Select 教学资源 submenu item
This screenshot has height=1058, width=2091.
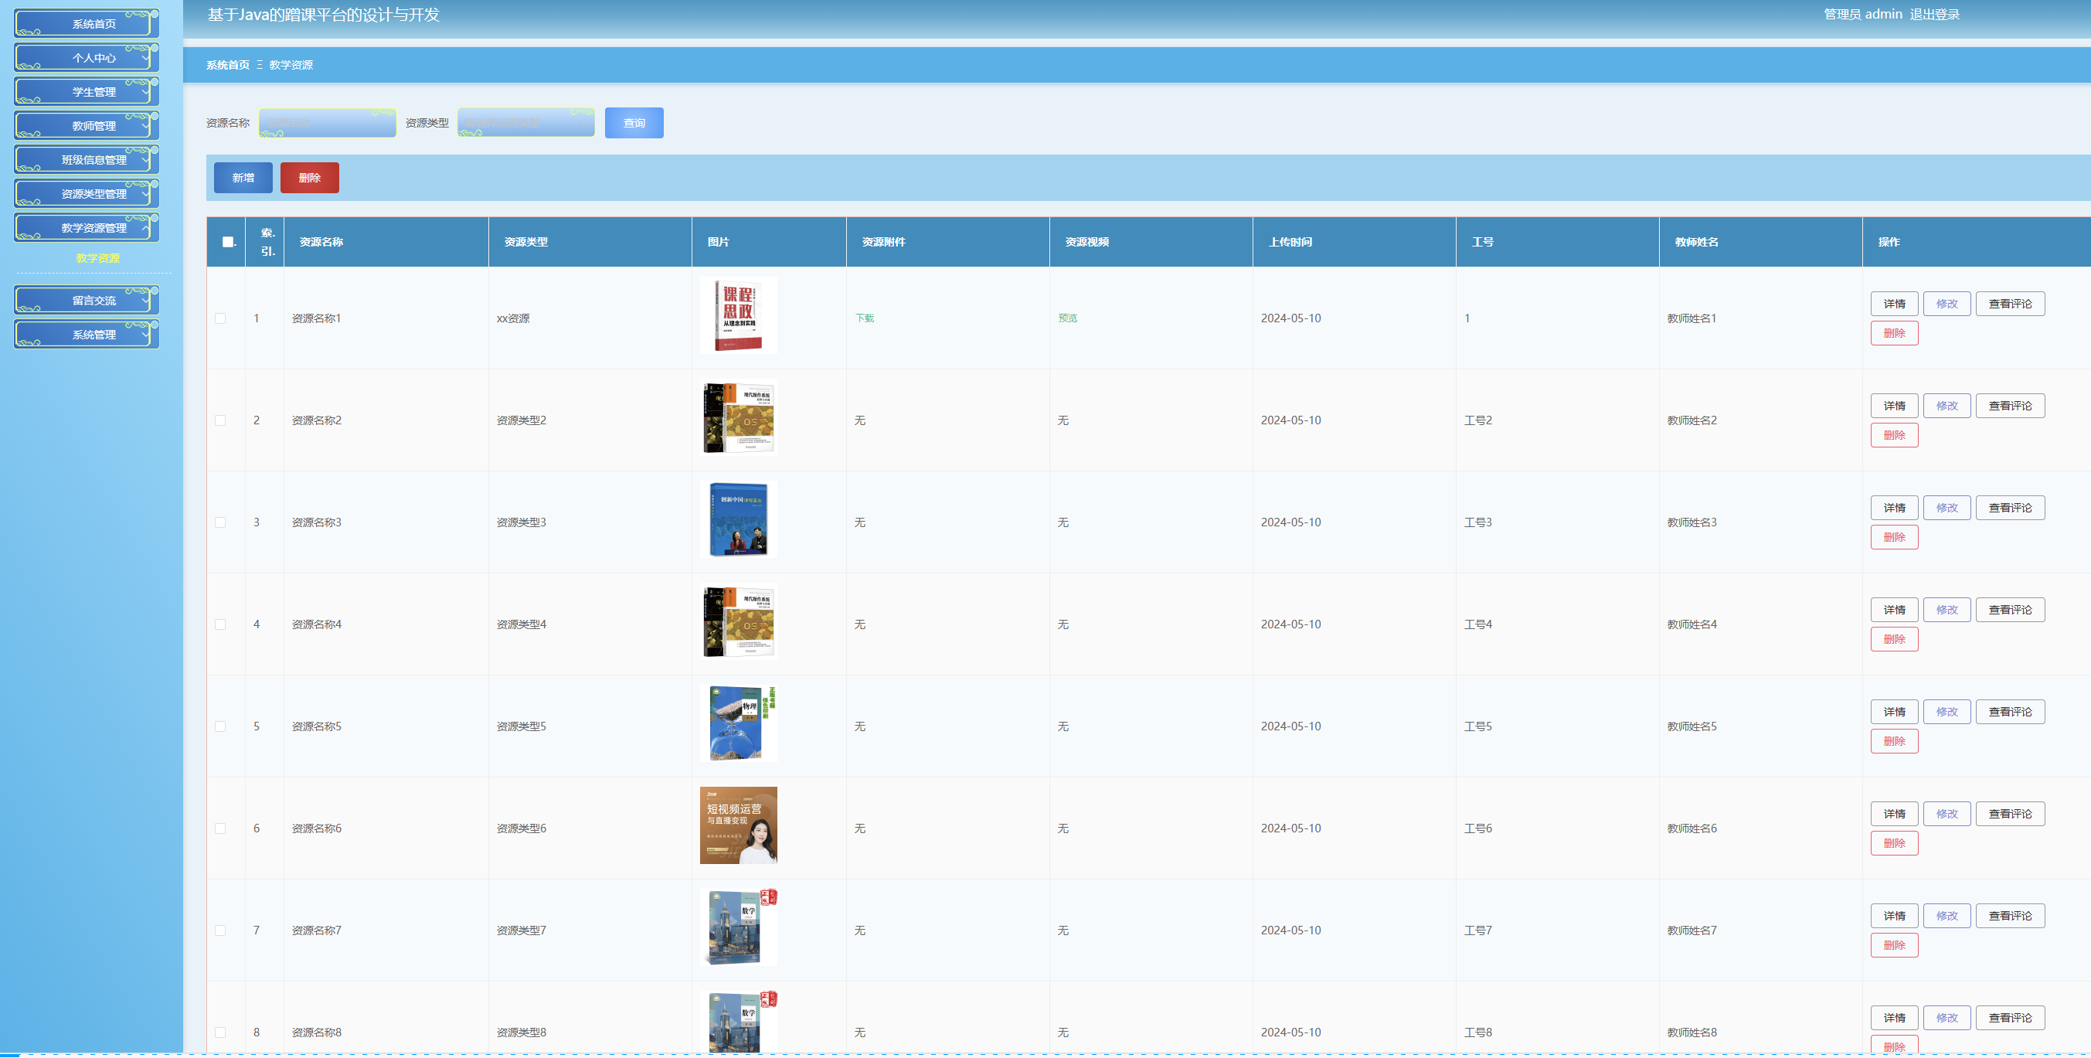coord(97,258)
